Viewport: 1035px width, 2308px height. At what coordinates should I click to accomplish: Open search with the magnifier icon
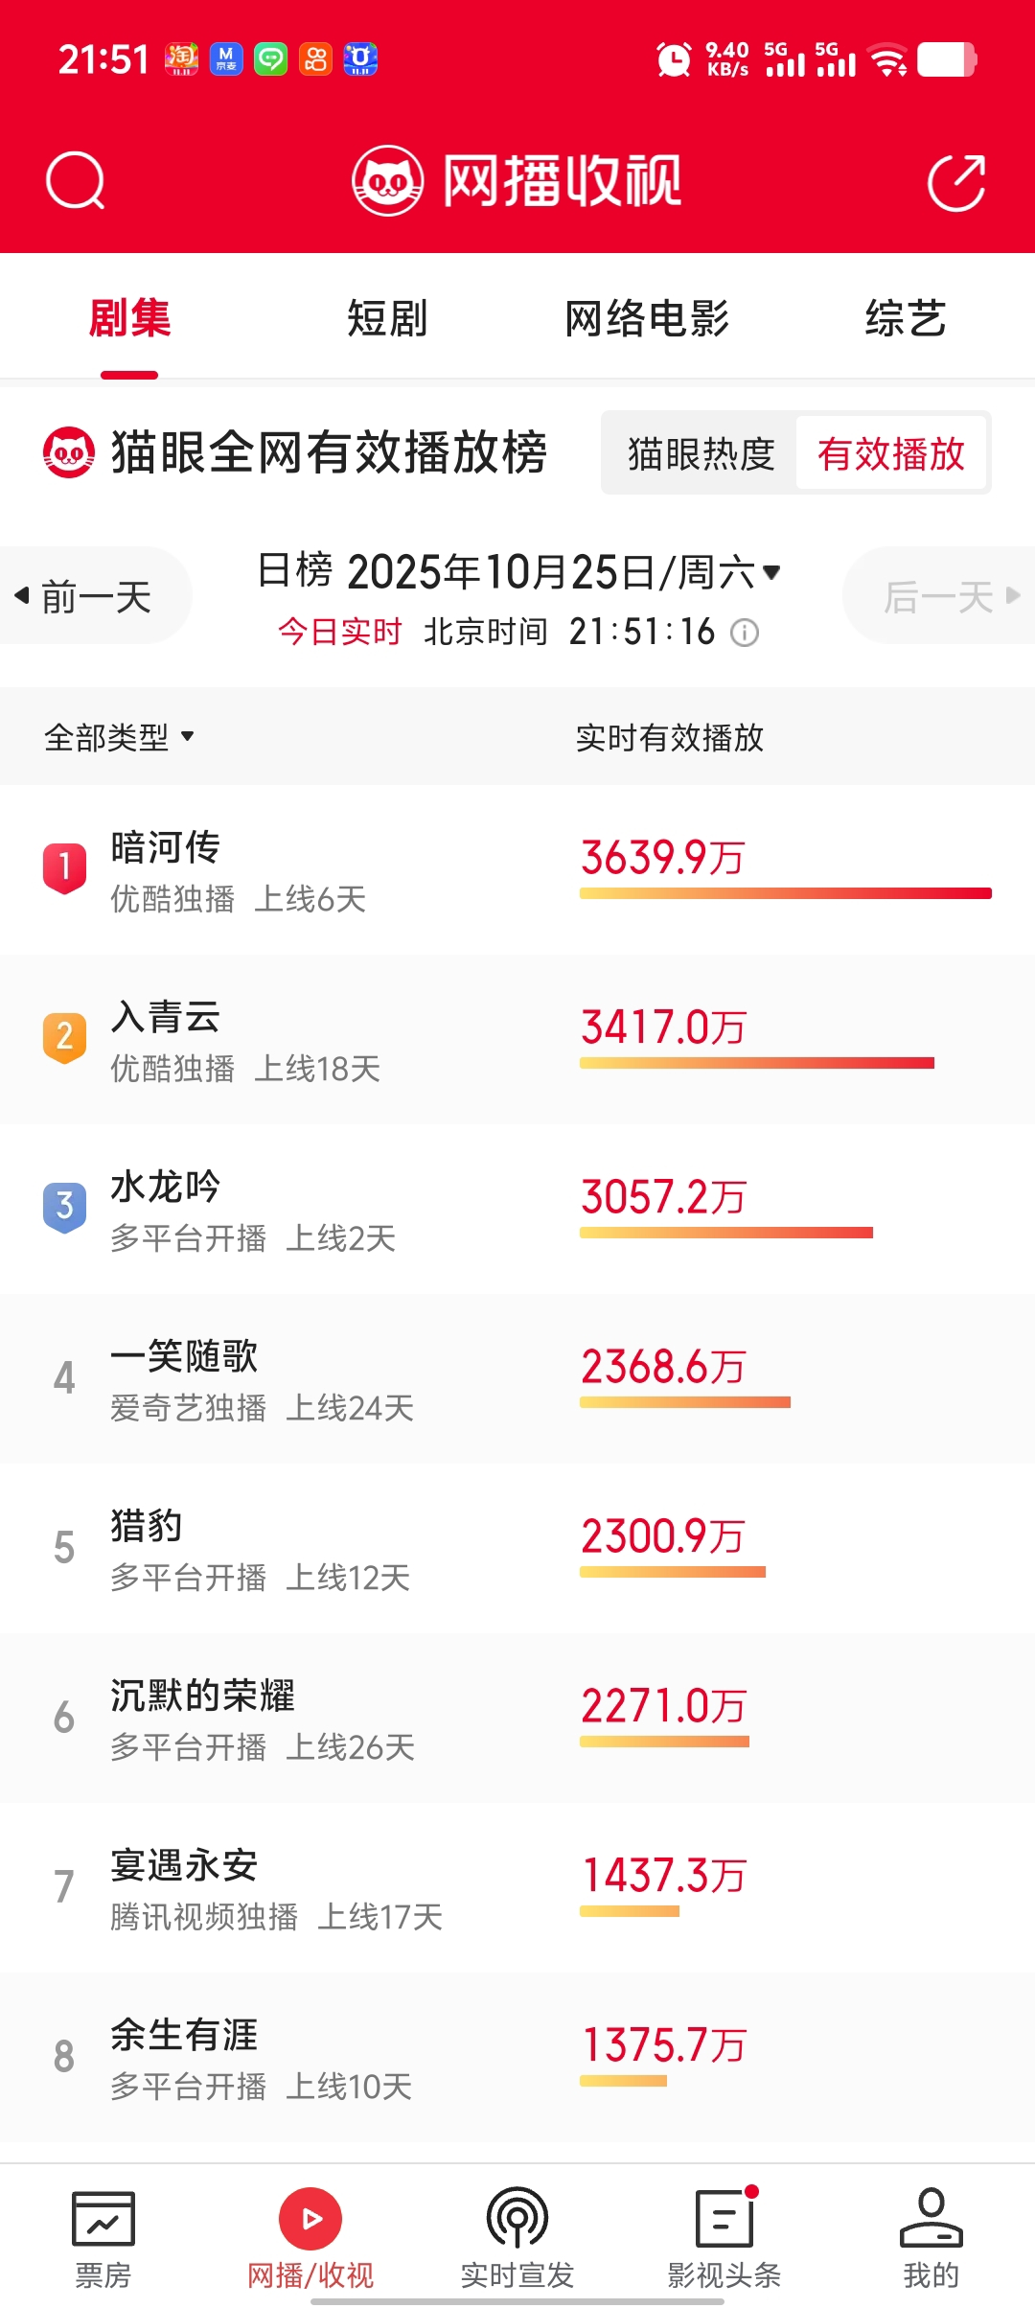75,180
